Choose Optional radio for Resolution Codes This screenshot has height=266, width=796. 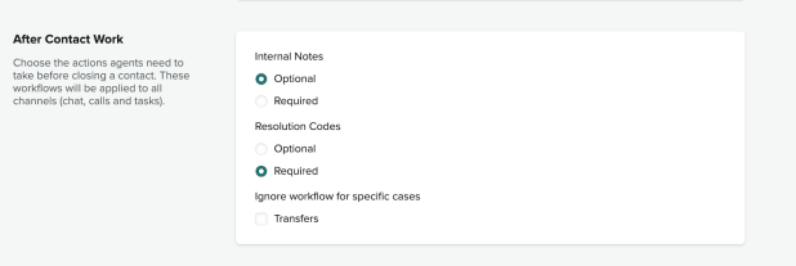pos(261,149)
